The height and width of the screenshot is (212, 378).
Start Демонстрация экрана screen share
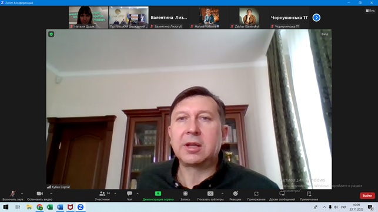(x=158, y=196)
